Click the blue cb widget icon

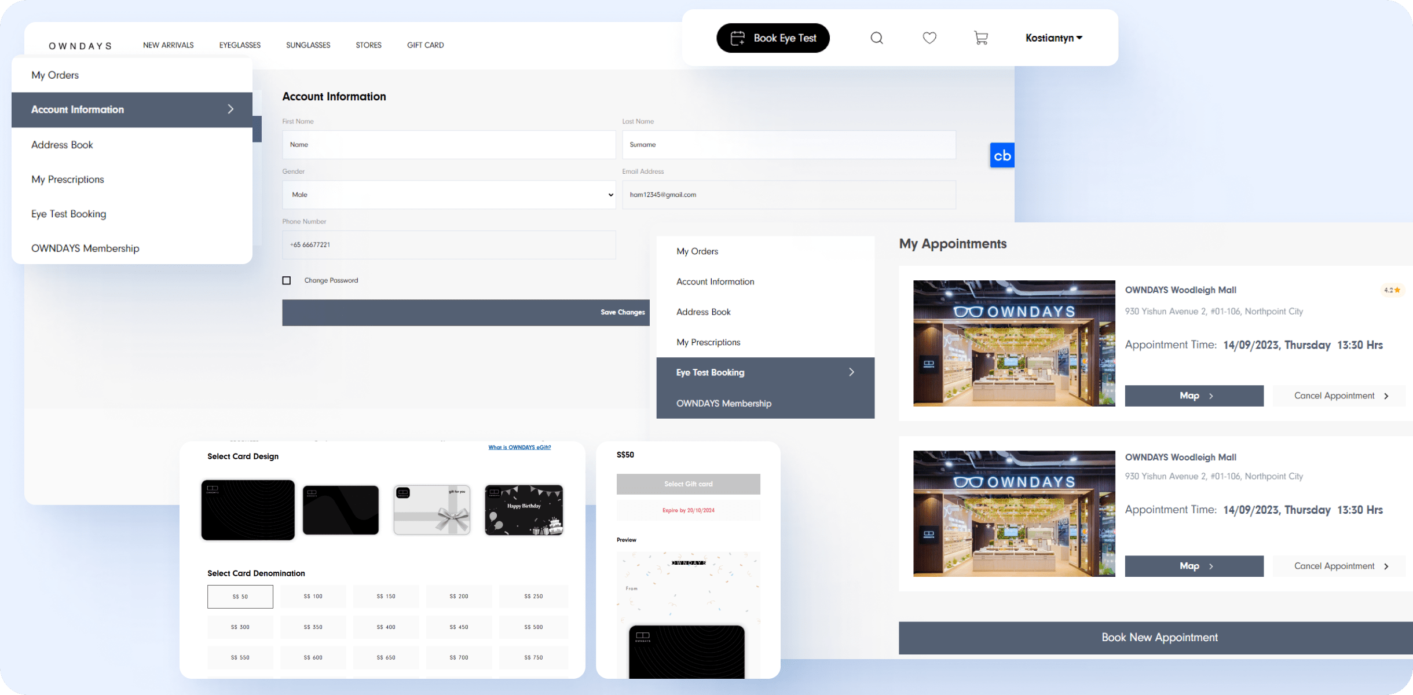(1002, 155)
